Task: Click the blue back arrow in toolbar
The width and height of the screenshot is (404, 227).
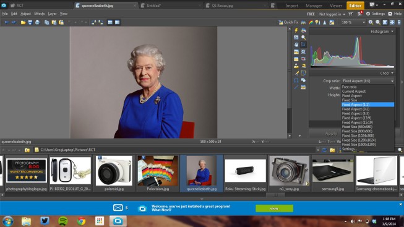Action: [x=6, y=22]
